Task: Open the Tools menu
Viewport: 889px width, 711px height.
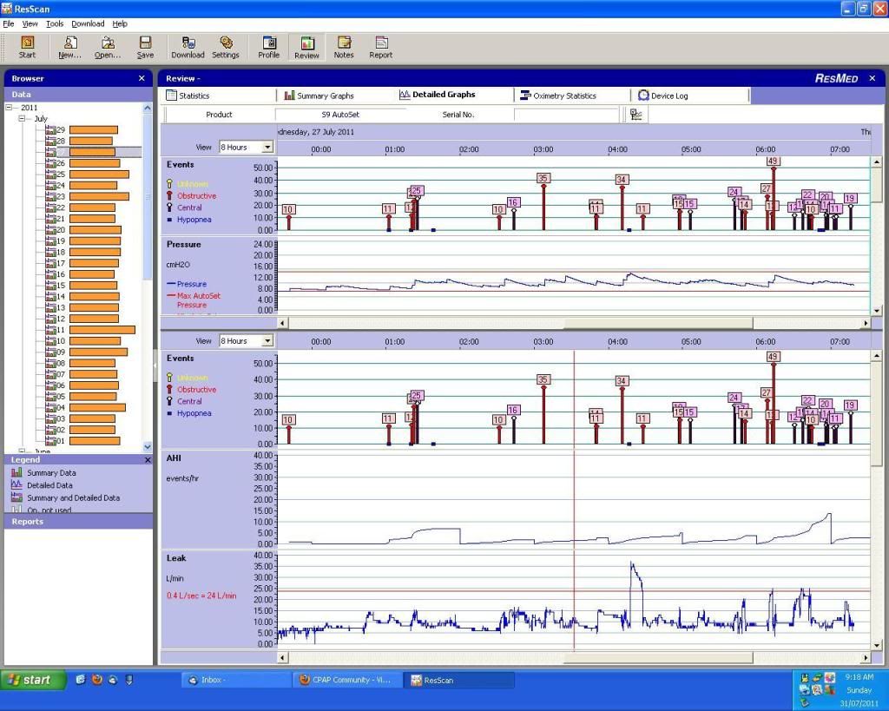Action: pyautogui.click(x=55, y=23)
